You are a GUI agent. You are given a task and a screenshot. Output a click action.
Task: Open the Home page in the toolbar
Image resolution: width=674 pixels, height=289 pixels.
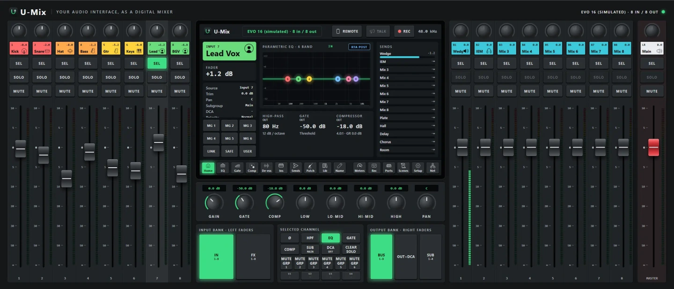208,168
